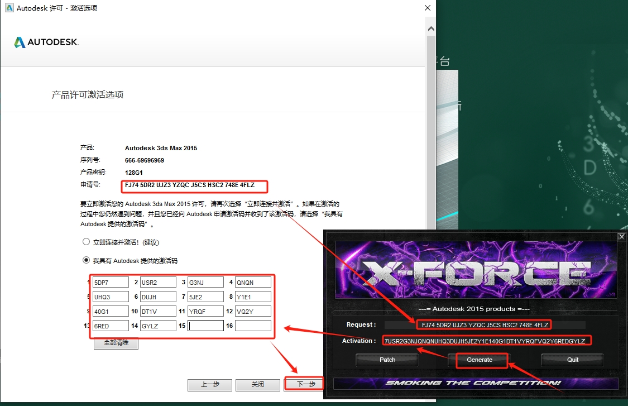Select the 立即连接并激活 radio option
This screenshot has height=406, width=628.
(86, 242)
